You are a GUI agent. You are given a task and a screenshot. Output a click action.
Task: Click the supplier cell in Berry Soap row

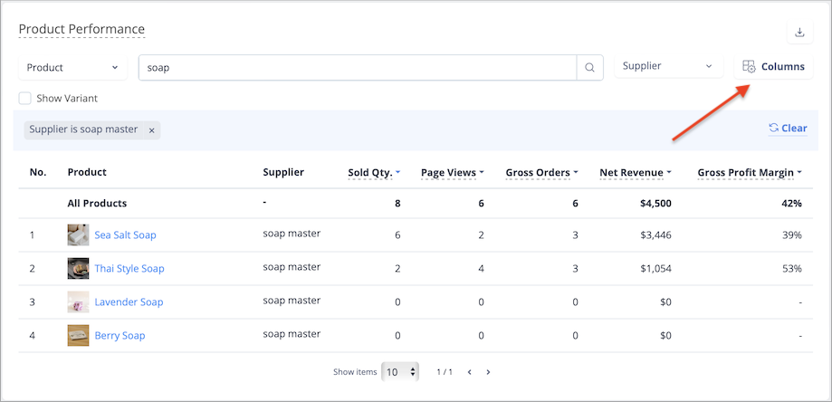(292, 334)
